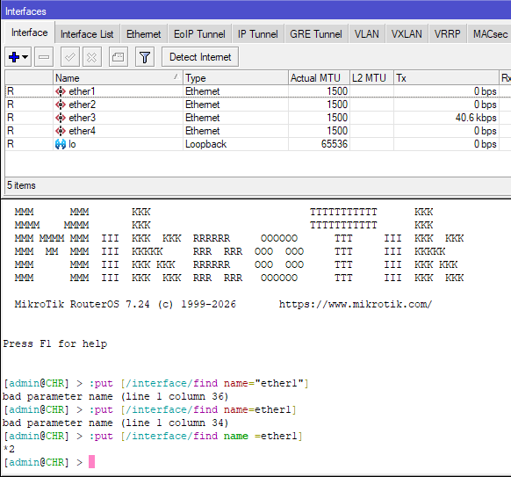
Task: Select the ether4 row name
Action: pos(83,131)
